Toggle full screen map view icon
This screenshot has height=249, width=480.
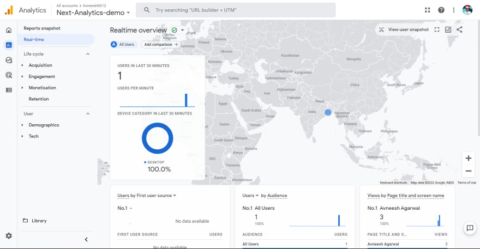click(x=437, y=29)
